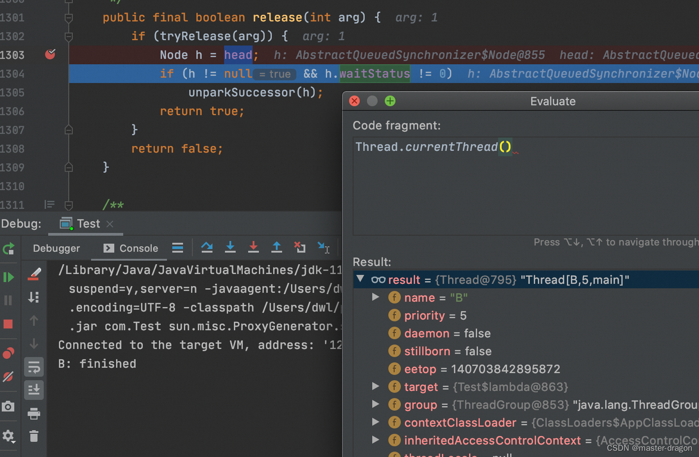699x457 pixels.
Task: Click up arrow in console toolbar
Action: point(34,320)
